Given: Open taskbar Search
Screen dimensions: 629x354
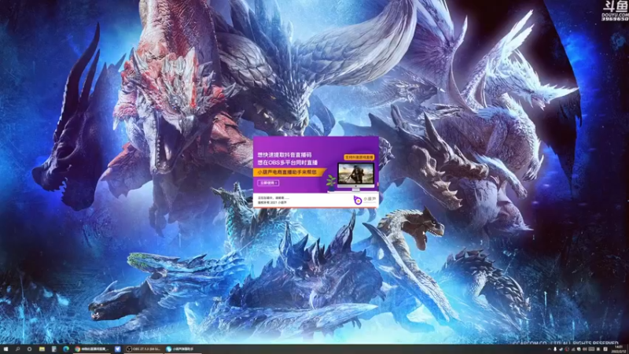Looking at the screenshot, I should tap(17, 349).
